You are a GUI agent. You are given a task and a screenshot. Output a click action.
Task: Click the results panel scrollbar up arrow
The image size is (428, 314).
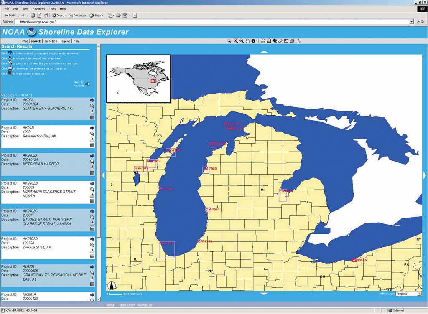[x=99, y=46]
